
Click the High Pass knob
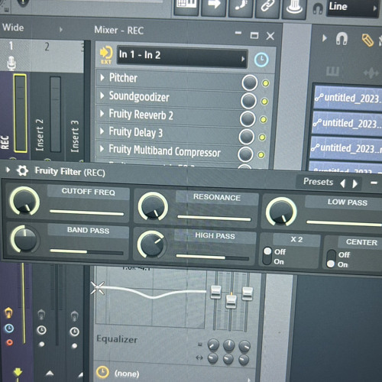pyautogui.click(x=152, y=244)
